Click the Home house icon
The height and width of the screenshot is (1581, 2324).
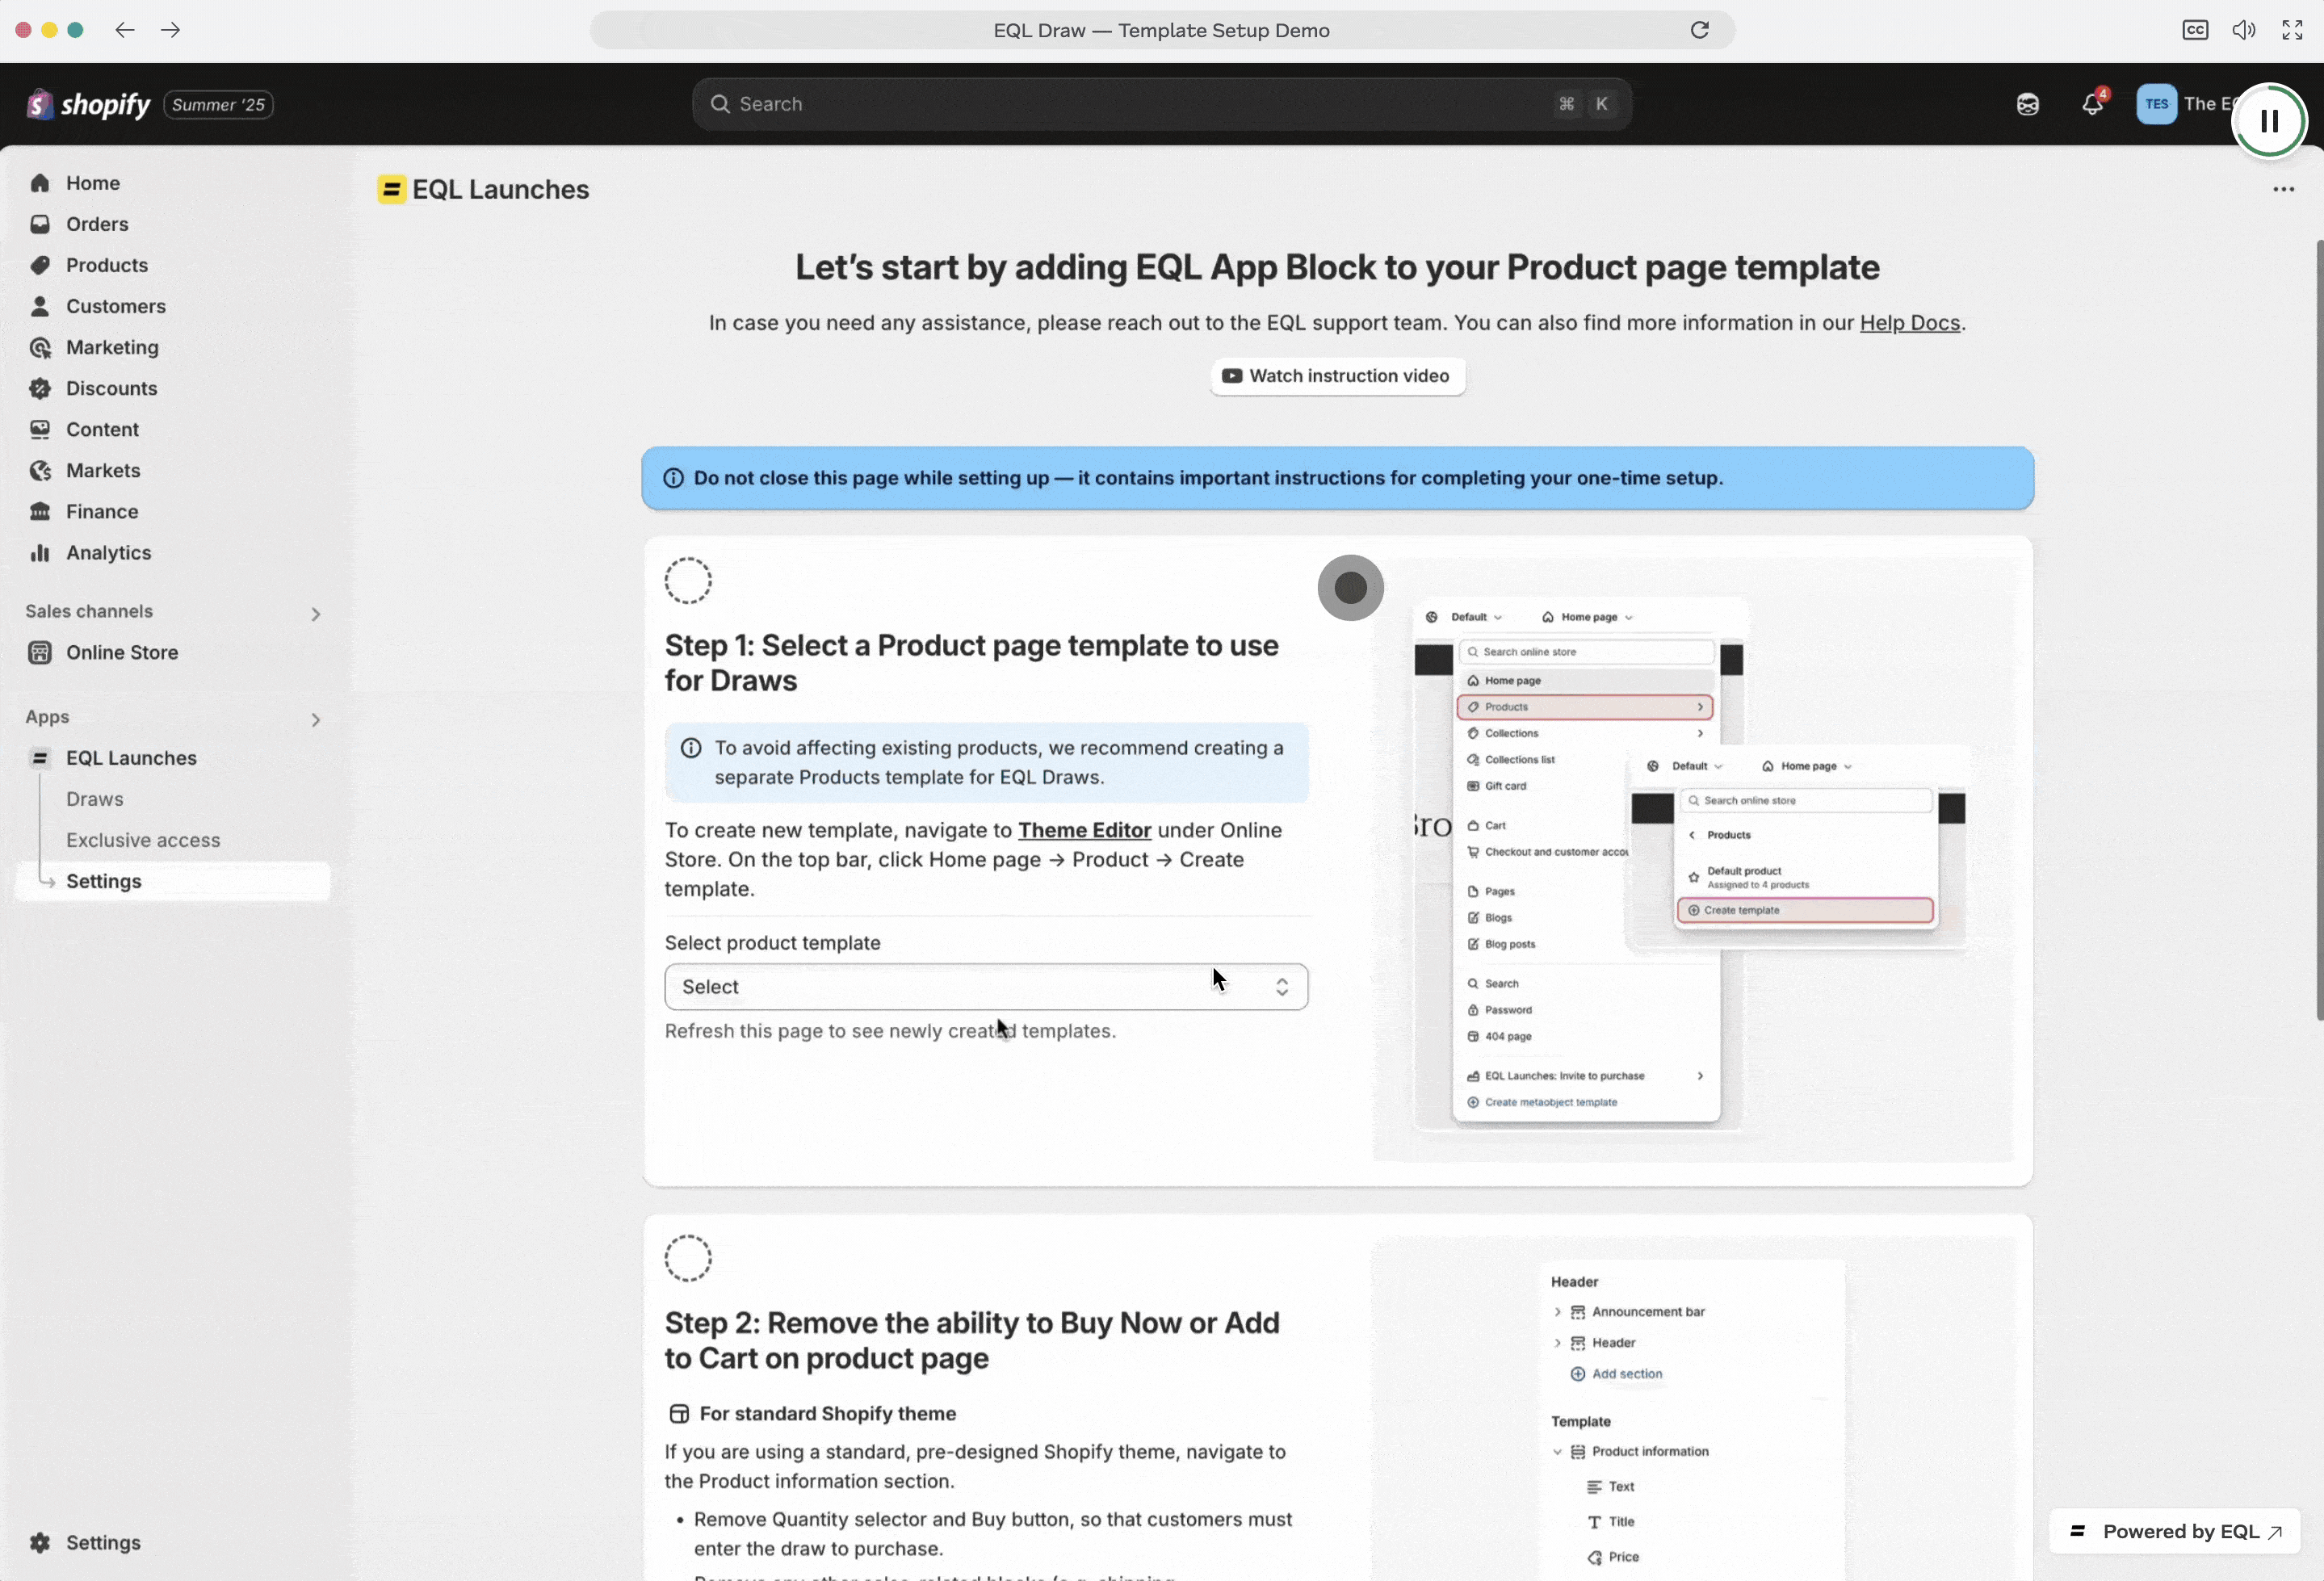pos(40,183)
